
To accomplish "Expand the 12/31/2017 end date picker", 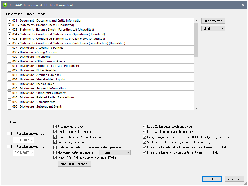I will (32, 153).
